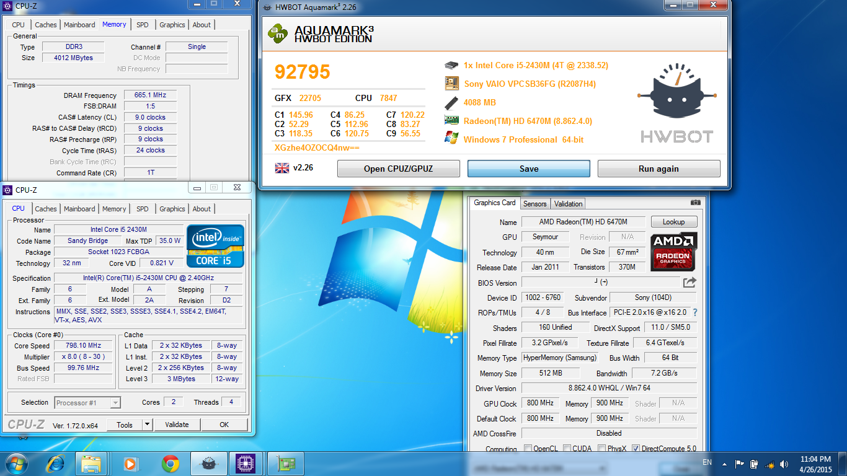The height and width of the screenshot is (476, 847).
Task: Click the motherboard icon beside Sony VAIO
Action: 451,84
